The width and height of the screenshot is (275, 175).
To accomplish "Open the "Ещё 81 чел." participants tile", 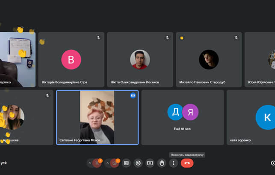I will [x=183, y=117].
